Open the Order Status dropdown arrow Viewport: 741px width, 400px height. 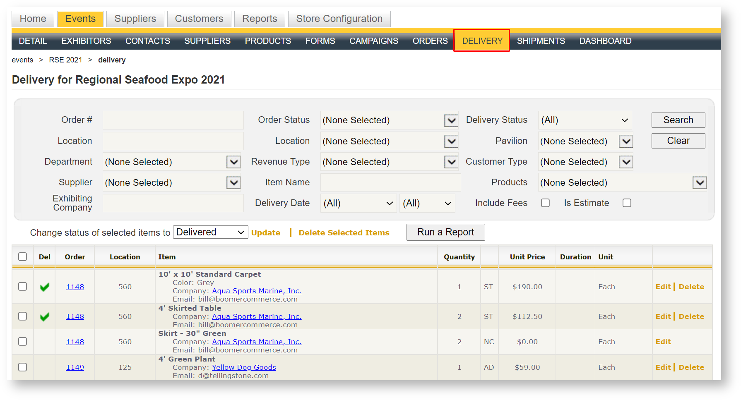(451, 120)
